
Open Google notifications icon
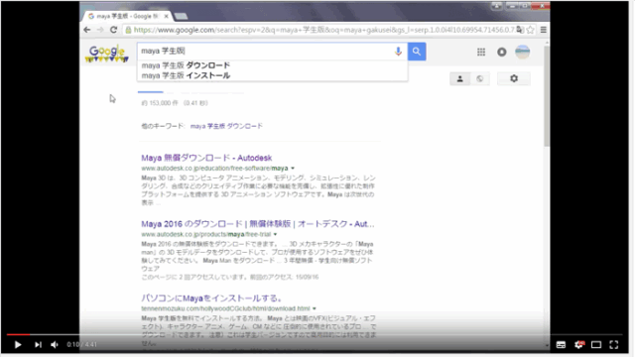(502, 52)
